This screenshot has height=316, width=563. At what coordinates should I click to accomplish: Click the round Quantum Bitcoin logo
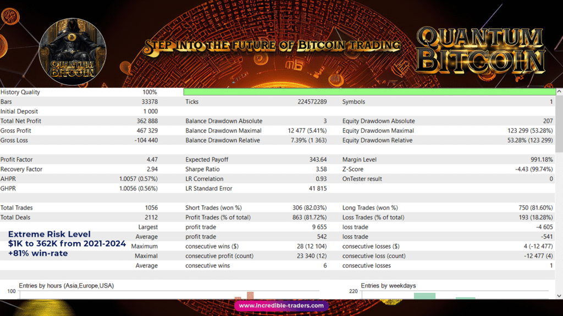click(x=72, y=52)
